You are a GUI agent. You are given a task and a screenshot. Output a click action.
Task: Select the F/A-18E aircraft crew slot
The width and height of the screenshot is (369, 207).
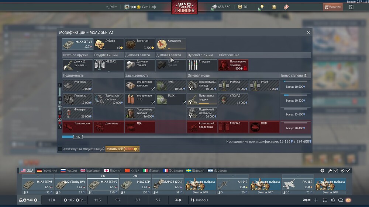(x=298, y=185)
